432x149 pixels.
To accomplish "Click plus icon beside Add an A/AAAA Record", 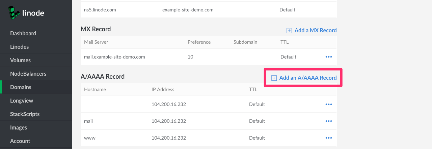I will pos(274,78).
